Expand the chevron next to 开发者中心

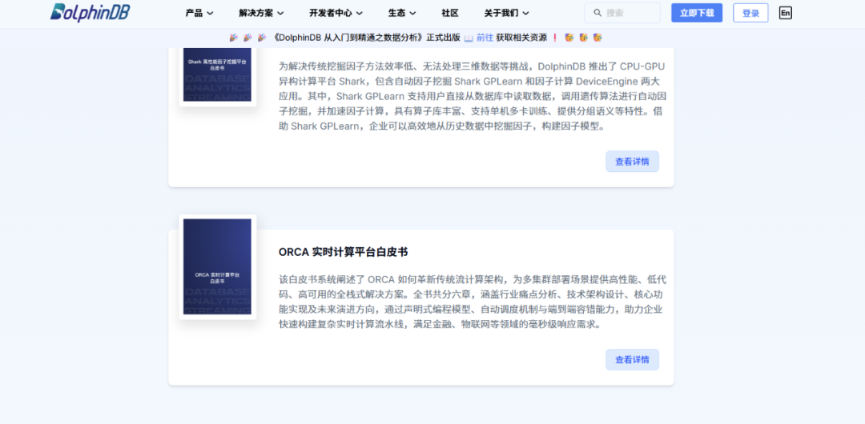tap(359, 14)
